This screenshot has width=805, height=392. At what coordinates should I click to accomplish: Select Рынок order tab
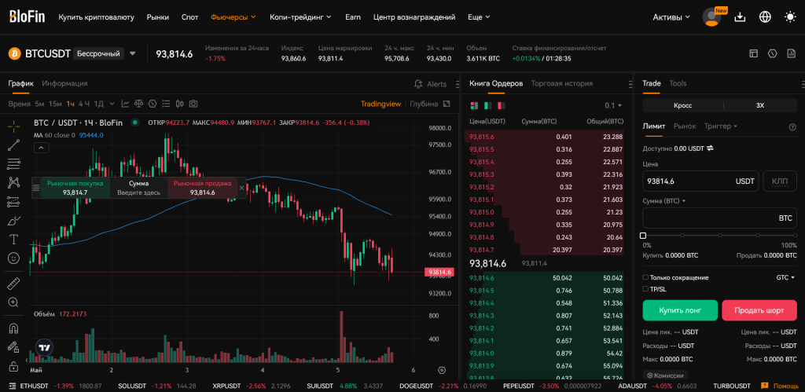(x=685, y=126)
